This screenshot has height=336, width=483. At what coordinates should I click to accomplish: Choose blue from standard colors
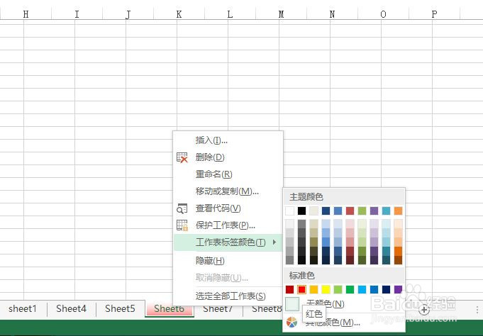point(374,289)
